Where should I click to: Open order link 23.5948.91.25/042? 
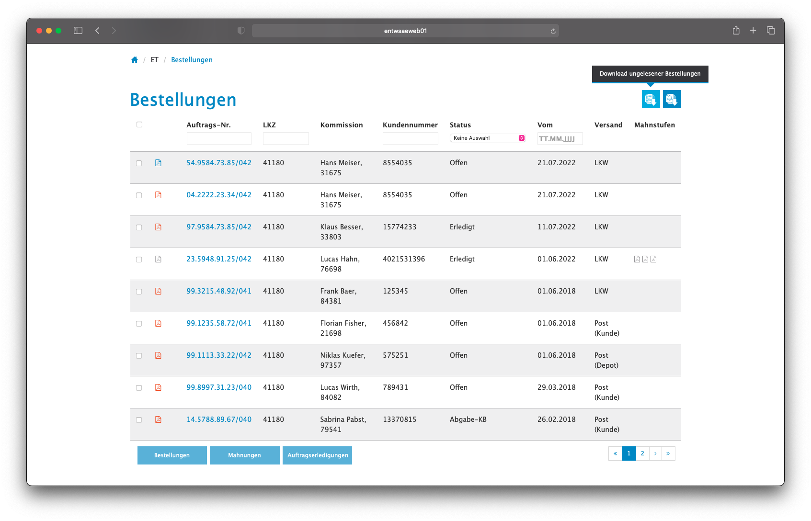[x=219, y=259]
